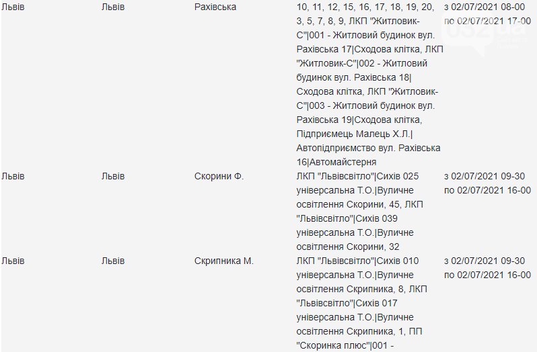Click the Вуличне освітлення Скорини, 32 text
Viewport: 537px width, 352px height.
click(355, 240)
